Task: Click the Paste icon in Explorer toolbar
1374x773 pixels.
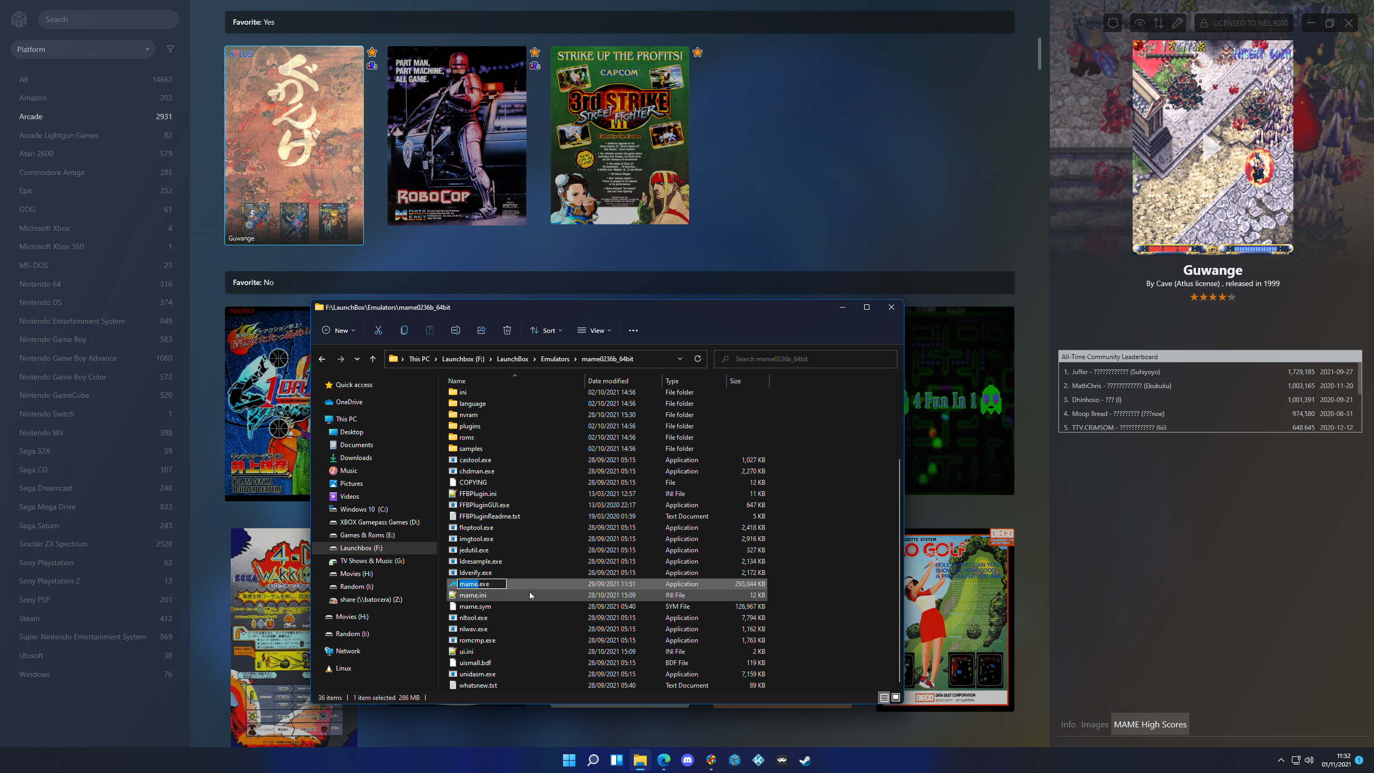Action: click(x=430, y=330)
